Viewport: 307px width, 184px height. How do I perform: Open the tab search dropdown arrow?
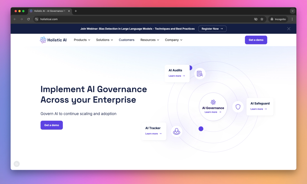[292, 11]
